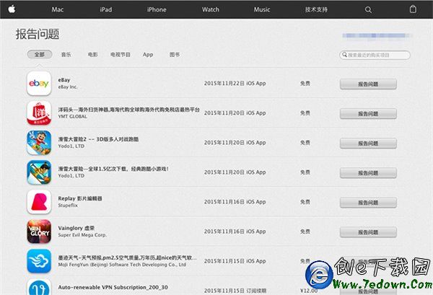Click the 2015年11月22日 iOS App date
This screenshot has height=295, width=433.
click(x=235, y=84)
